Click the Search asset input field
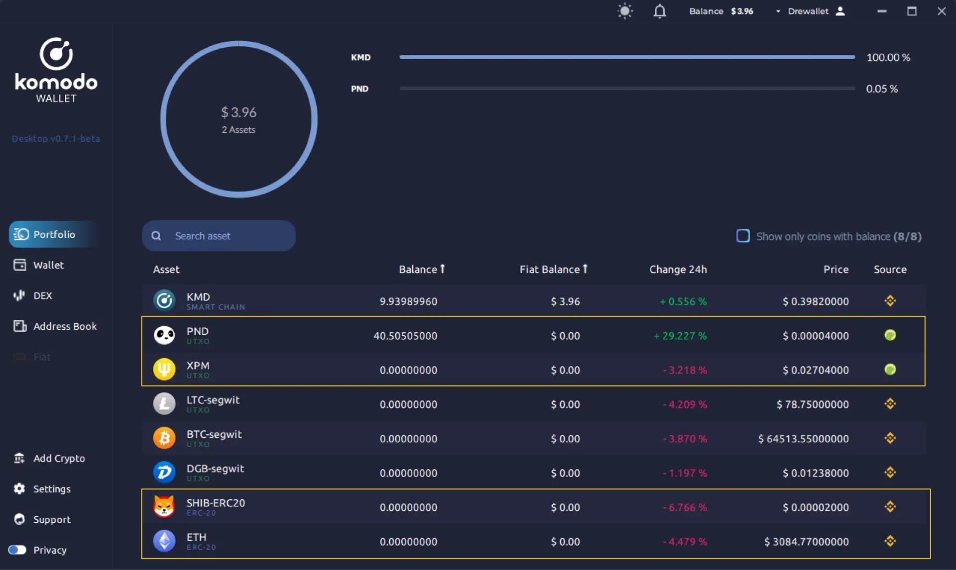 coord(219,235)
